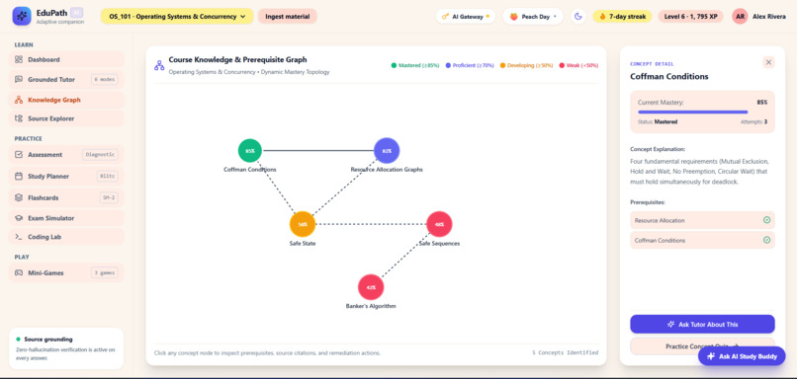Open Exam Simulator in the sidebar

coord(66,218)
